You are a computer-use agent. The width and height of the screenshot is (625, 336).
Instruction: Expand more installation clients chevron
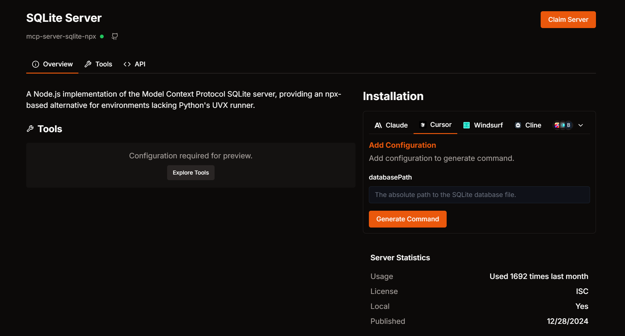point(581,125)
